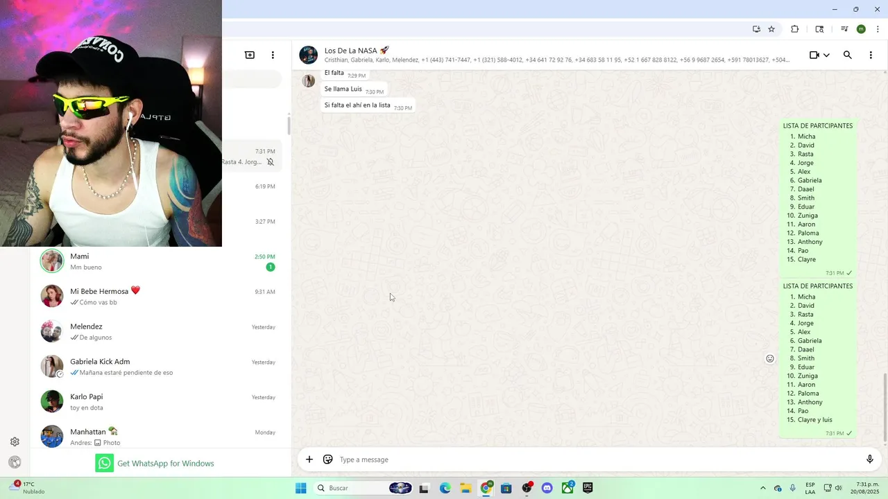888x499 pixels.
Task: Open the Mami chat
Action: (x=160, y=261)
